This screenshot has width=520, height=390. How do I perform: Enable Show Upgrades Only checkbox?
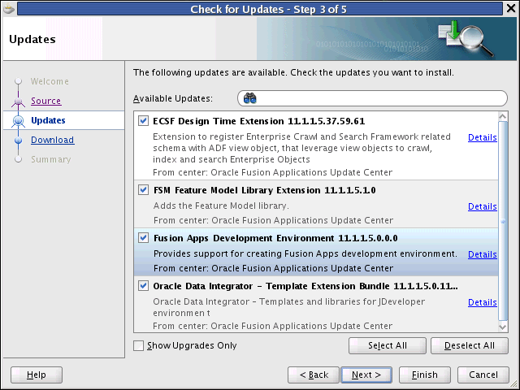pos(139,345)
